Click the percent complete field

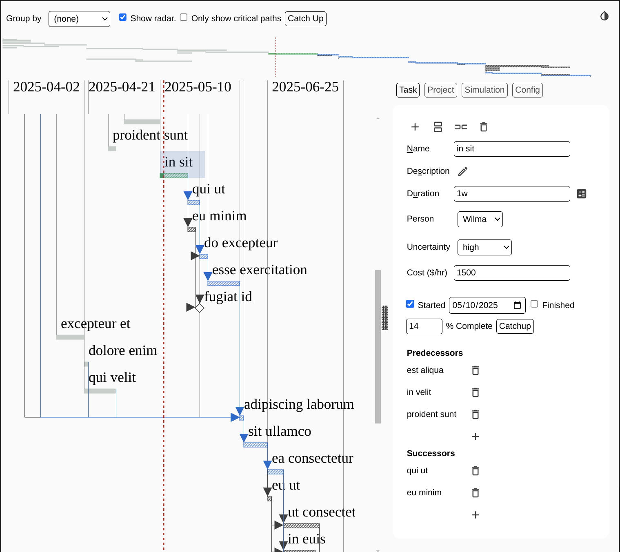pyautogui.click(x=424, y=326)
